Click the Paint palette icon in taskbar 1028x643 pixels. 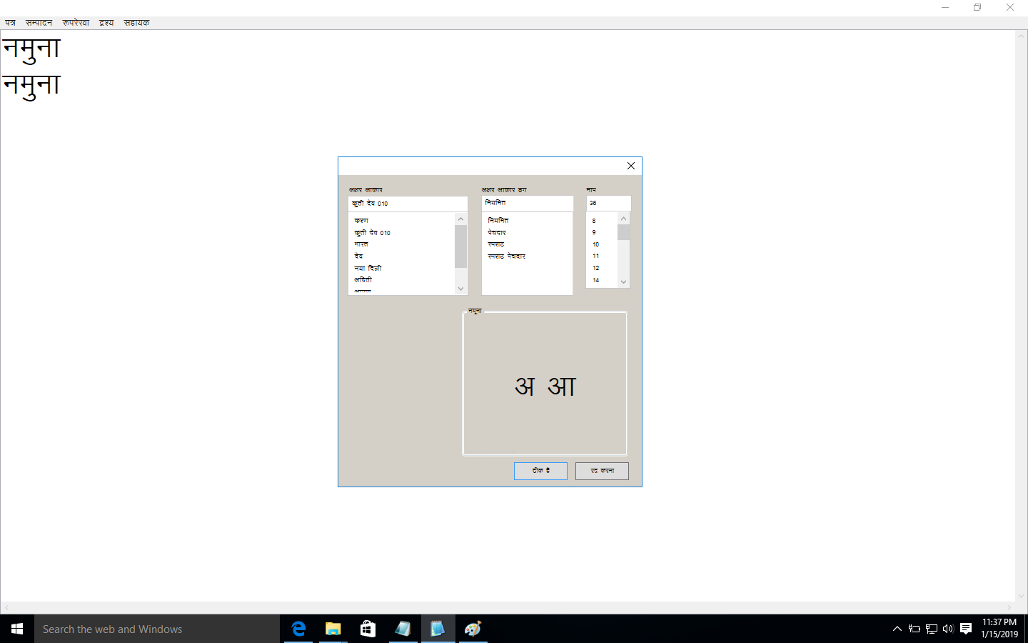click(x=473, y=629)
